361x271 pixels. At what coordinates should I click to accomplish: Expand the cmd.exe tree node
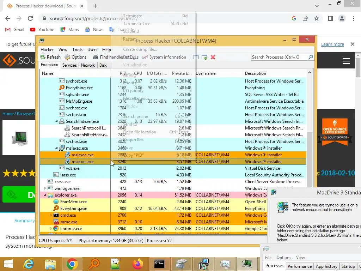(51, 215)
